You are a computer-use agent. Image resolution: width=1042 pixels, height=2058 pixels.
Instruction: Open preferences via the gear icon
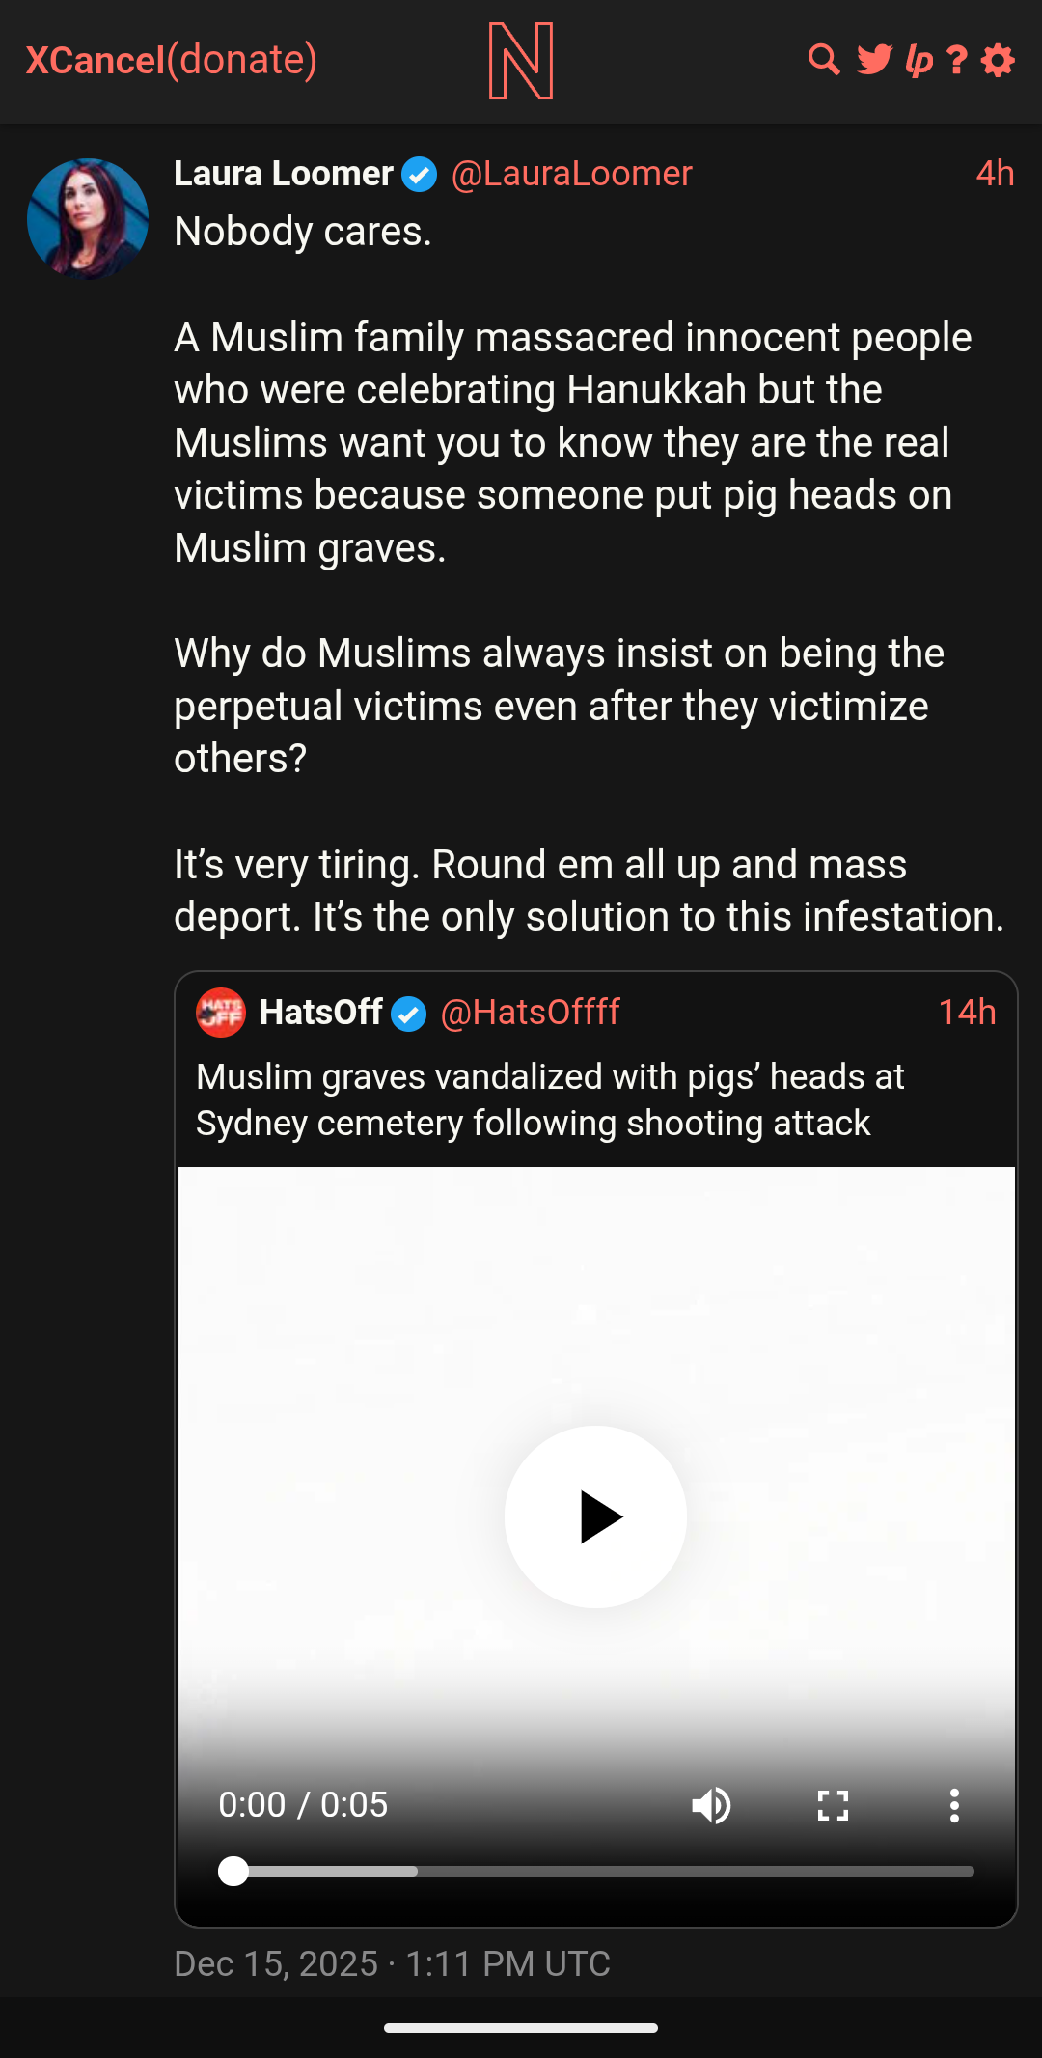(x=998, y=61)
